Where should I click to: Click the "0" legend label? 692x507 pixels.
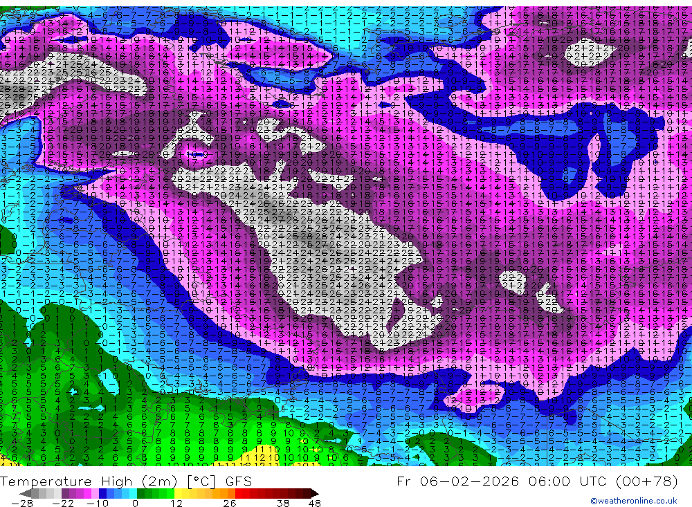pos(135,504)
